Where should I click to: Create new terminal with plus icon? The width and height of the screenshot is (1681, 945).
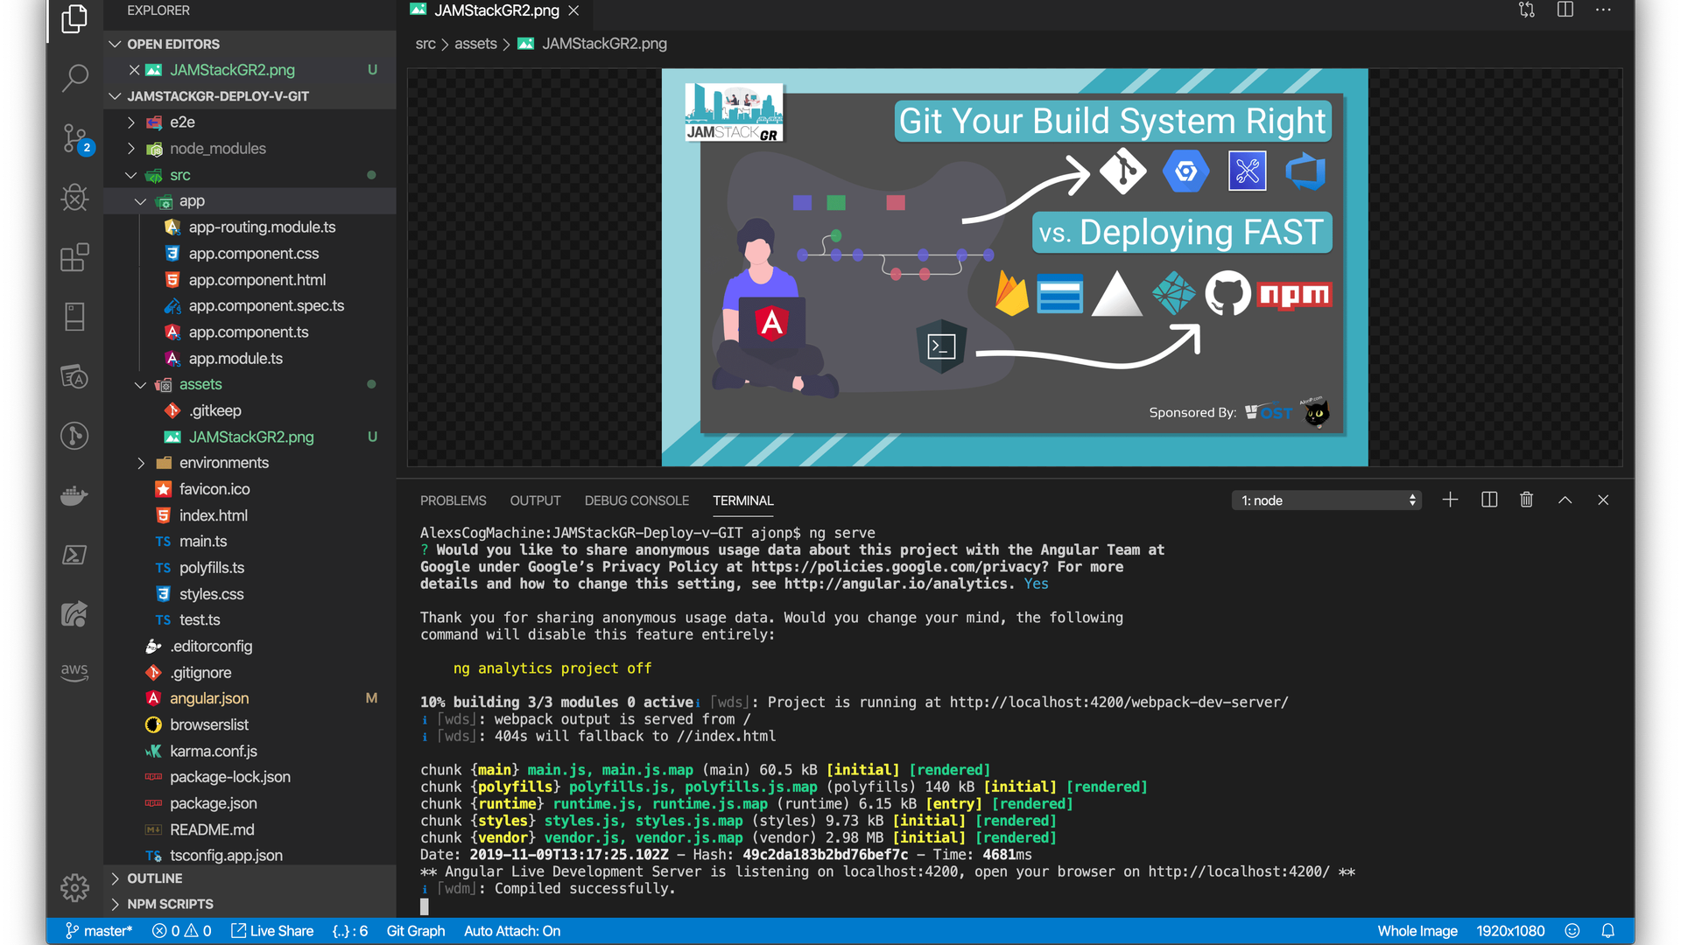1450,500
